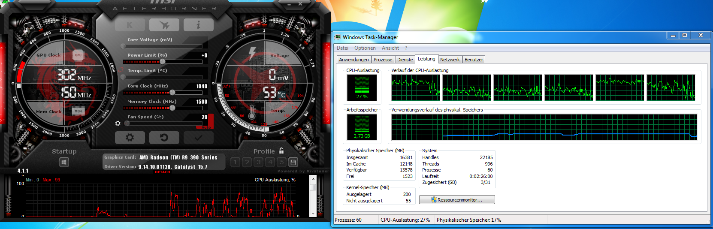Minimize the Windows Task-Manager window

[673, 35]
